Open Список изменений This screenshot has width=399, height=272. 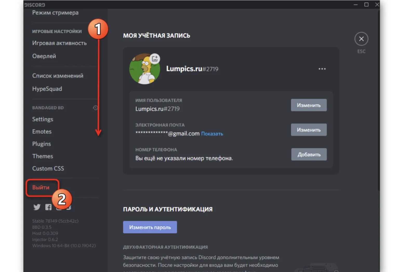58,76
